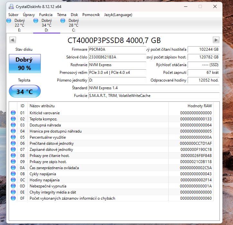This screenshot has width=233, height=225.
Task: Open the Téma menu
Action: [61, 15]
